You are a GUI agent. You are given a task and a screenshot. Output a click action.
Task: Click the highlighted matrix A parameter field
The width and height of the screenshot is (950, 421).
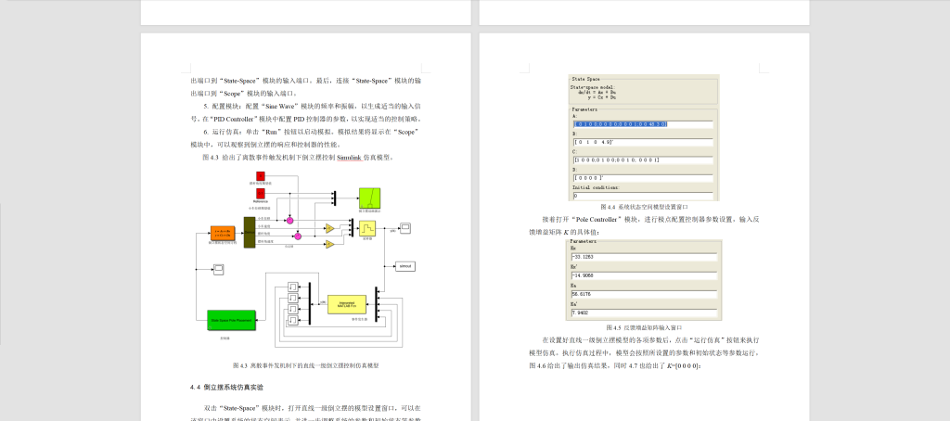[643, 124]
